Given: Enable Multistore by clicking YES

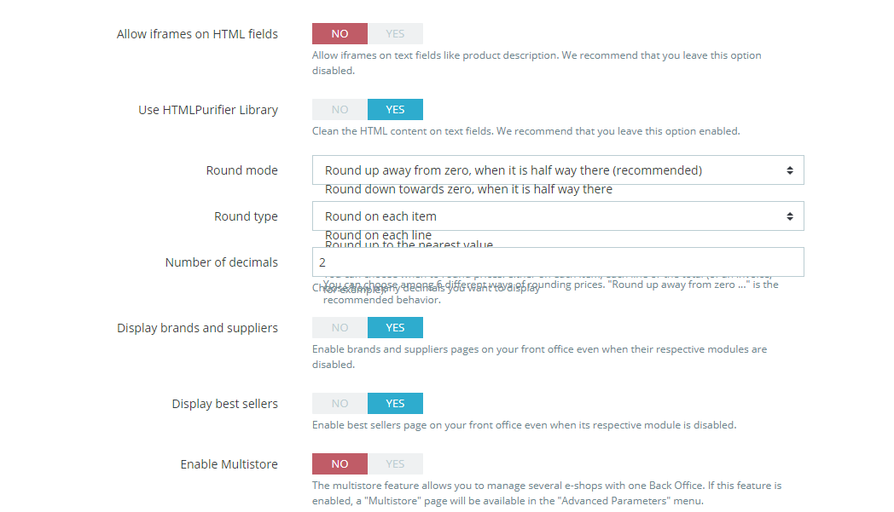Looking at the screenshot, I should coord(395,464).
